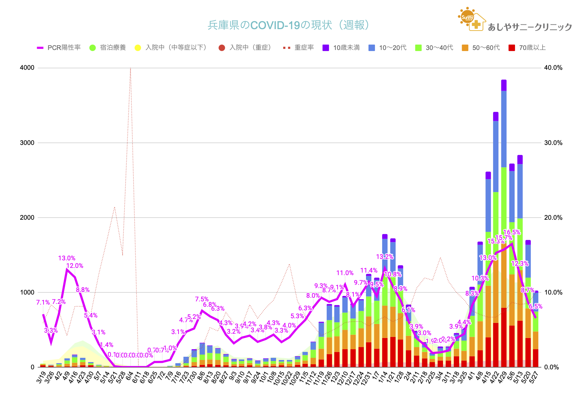
Task: Click the 13.0% data label near 4/9
Action: point(67,258)
